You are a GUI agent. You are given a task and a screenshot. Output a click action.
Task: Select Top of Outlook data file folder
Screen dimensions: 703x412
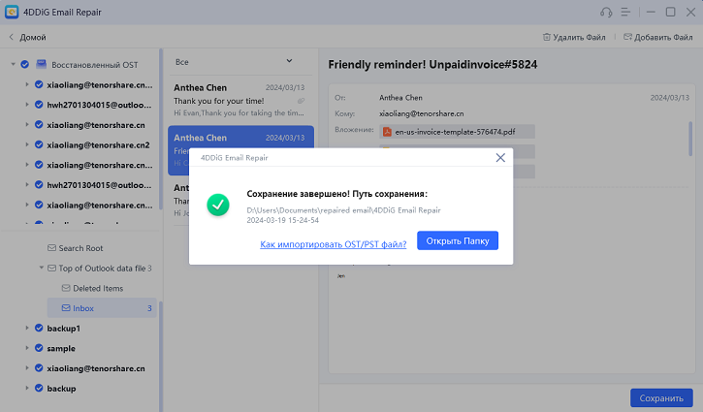[x=102, y=269]
